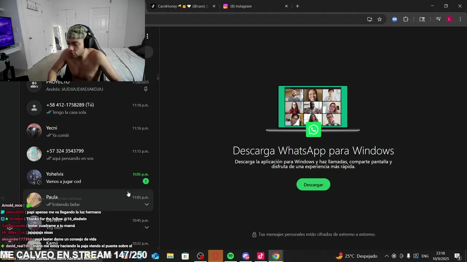Close the Instagram tab

(x=286, y=6)
